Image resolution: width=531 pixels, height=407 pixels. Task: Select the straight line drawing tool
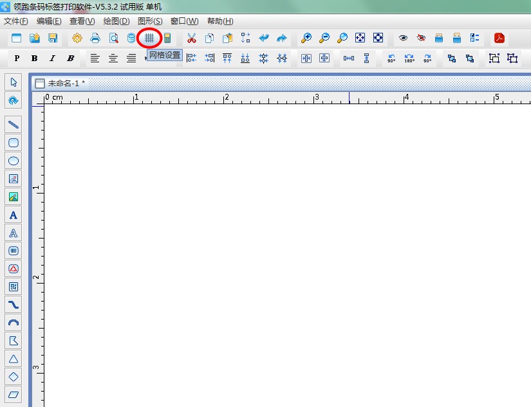click(14, 125)
